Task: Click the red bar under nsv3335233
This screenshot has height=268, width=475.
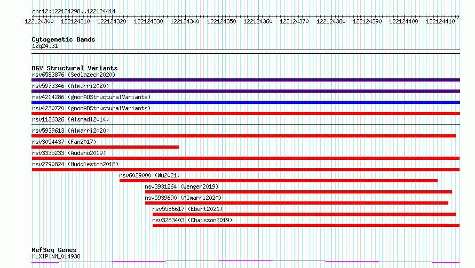Action: (x=246, y=158)
